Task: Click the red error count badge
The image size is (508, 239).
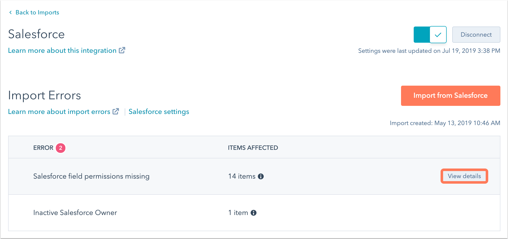Action: [x=61, y=148]
